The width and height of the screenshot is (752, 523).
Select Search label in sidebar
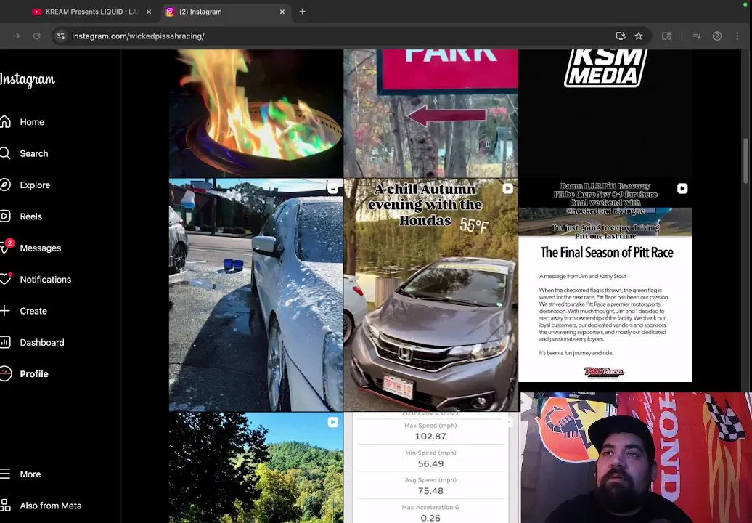(34, 153)
